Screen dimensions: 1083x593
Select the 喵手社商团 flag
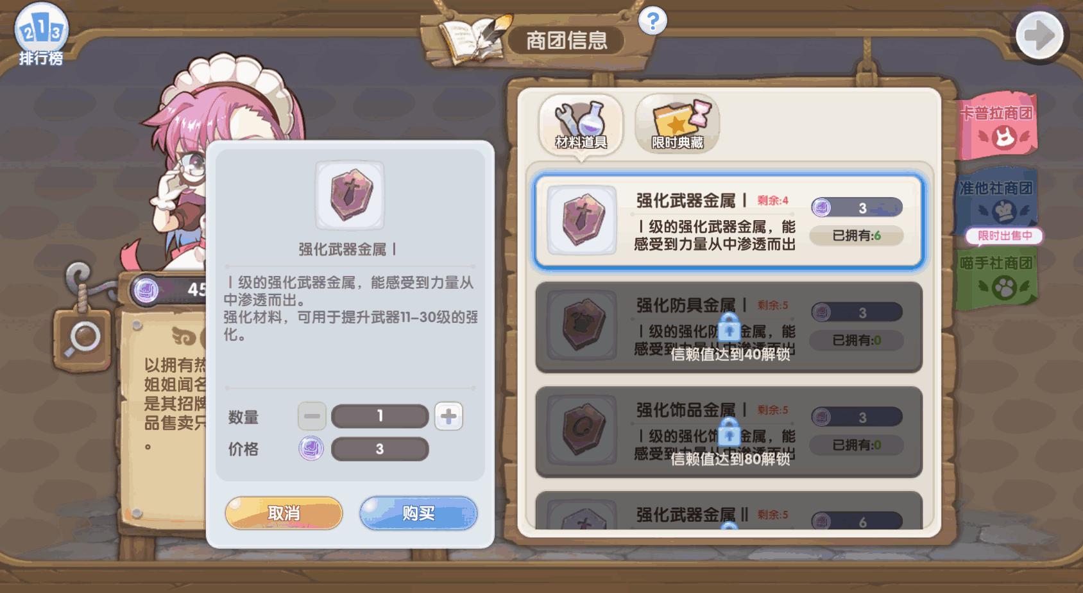pyautogui.click(x=997, y=279)
